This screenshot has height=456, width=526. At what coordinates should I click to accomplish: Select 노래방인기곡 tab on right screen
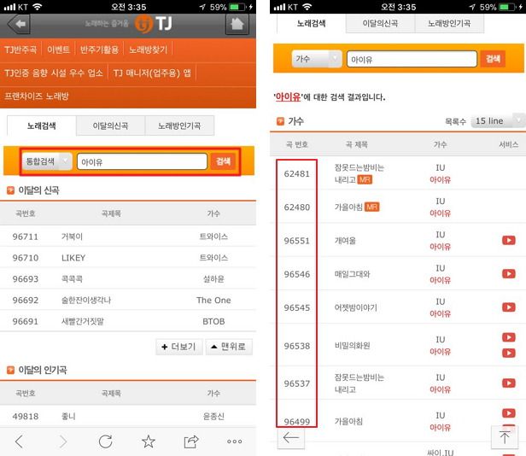449,24
